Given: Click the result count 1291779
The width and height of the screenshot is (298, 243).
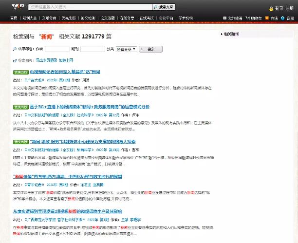Looking at the screenshot, I should (x=93, y=37).
